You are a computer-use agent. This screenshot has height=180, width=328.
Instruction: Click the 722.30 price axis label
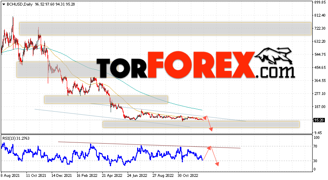[320, 28]
